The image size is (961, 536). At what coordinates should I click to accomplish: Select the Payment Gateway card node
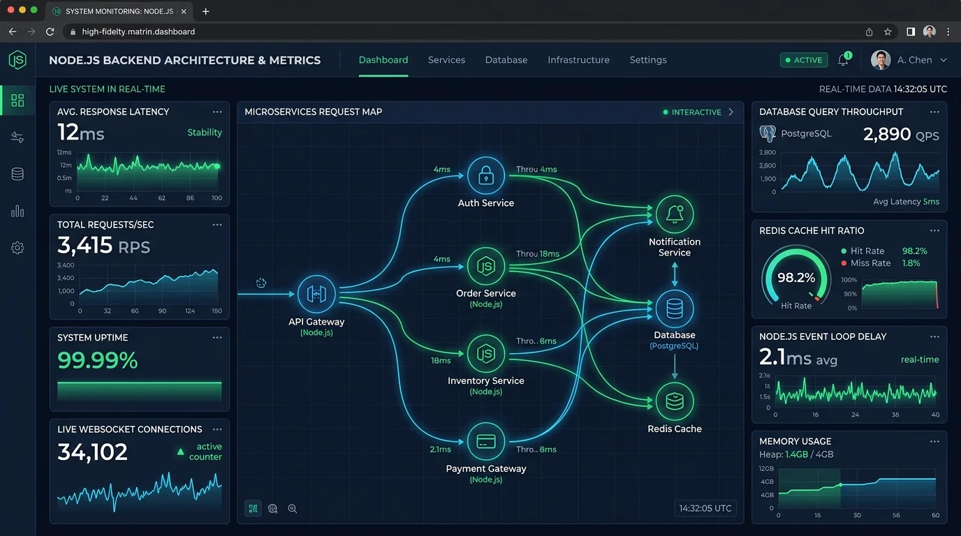point(485,441)
